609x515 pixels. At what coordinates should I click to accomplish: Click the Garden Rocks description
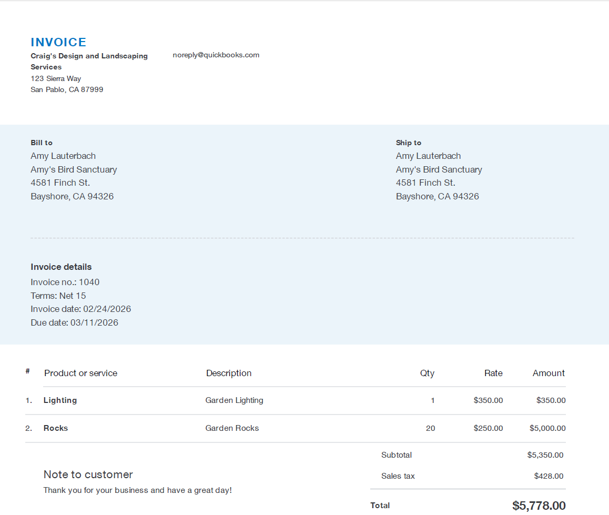pyautogui.click(x=232, y=428)
